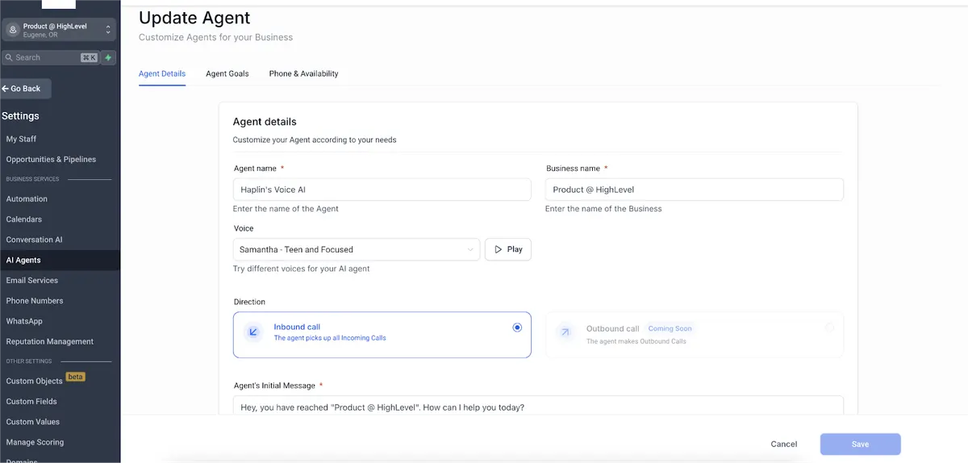Open the Voice dropdown showing Samantha
The width and height of the screenshot is (968, 463).
pos(357,249)
